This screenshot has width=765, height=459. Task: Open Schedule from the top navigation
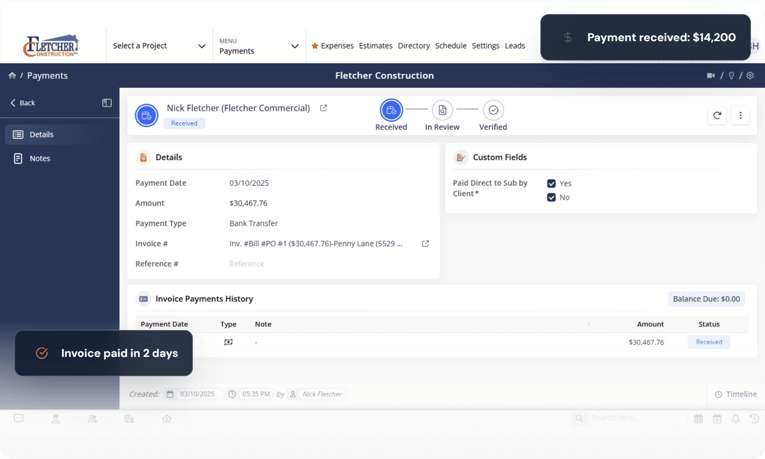pyautogui.click(x=451, y=45)
